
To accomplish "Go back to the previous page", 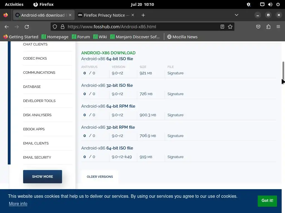I will [x=7, y=27].
